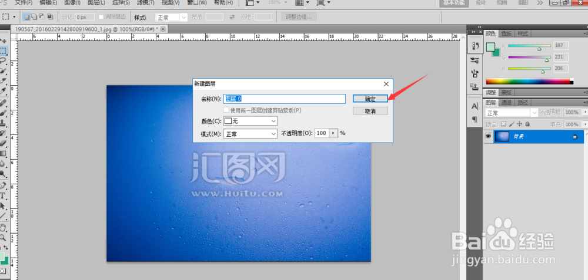
Task: Click Lock image pixels brush icon
Action: [512, 124]
